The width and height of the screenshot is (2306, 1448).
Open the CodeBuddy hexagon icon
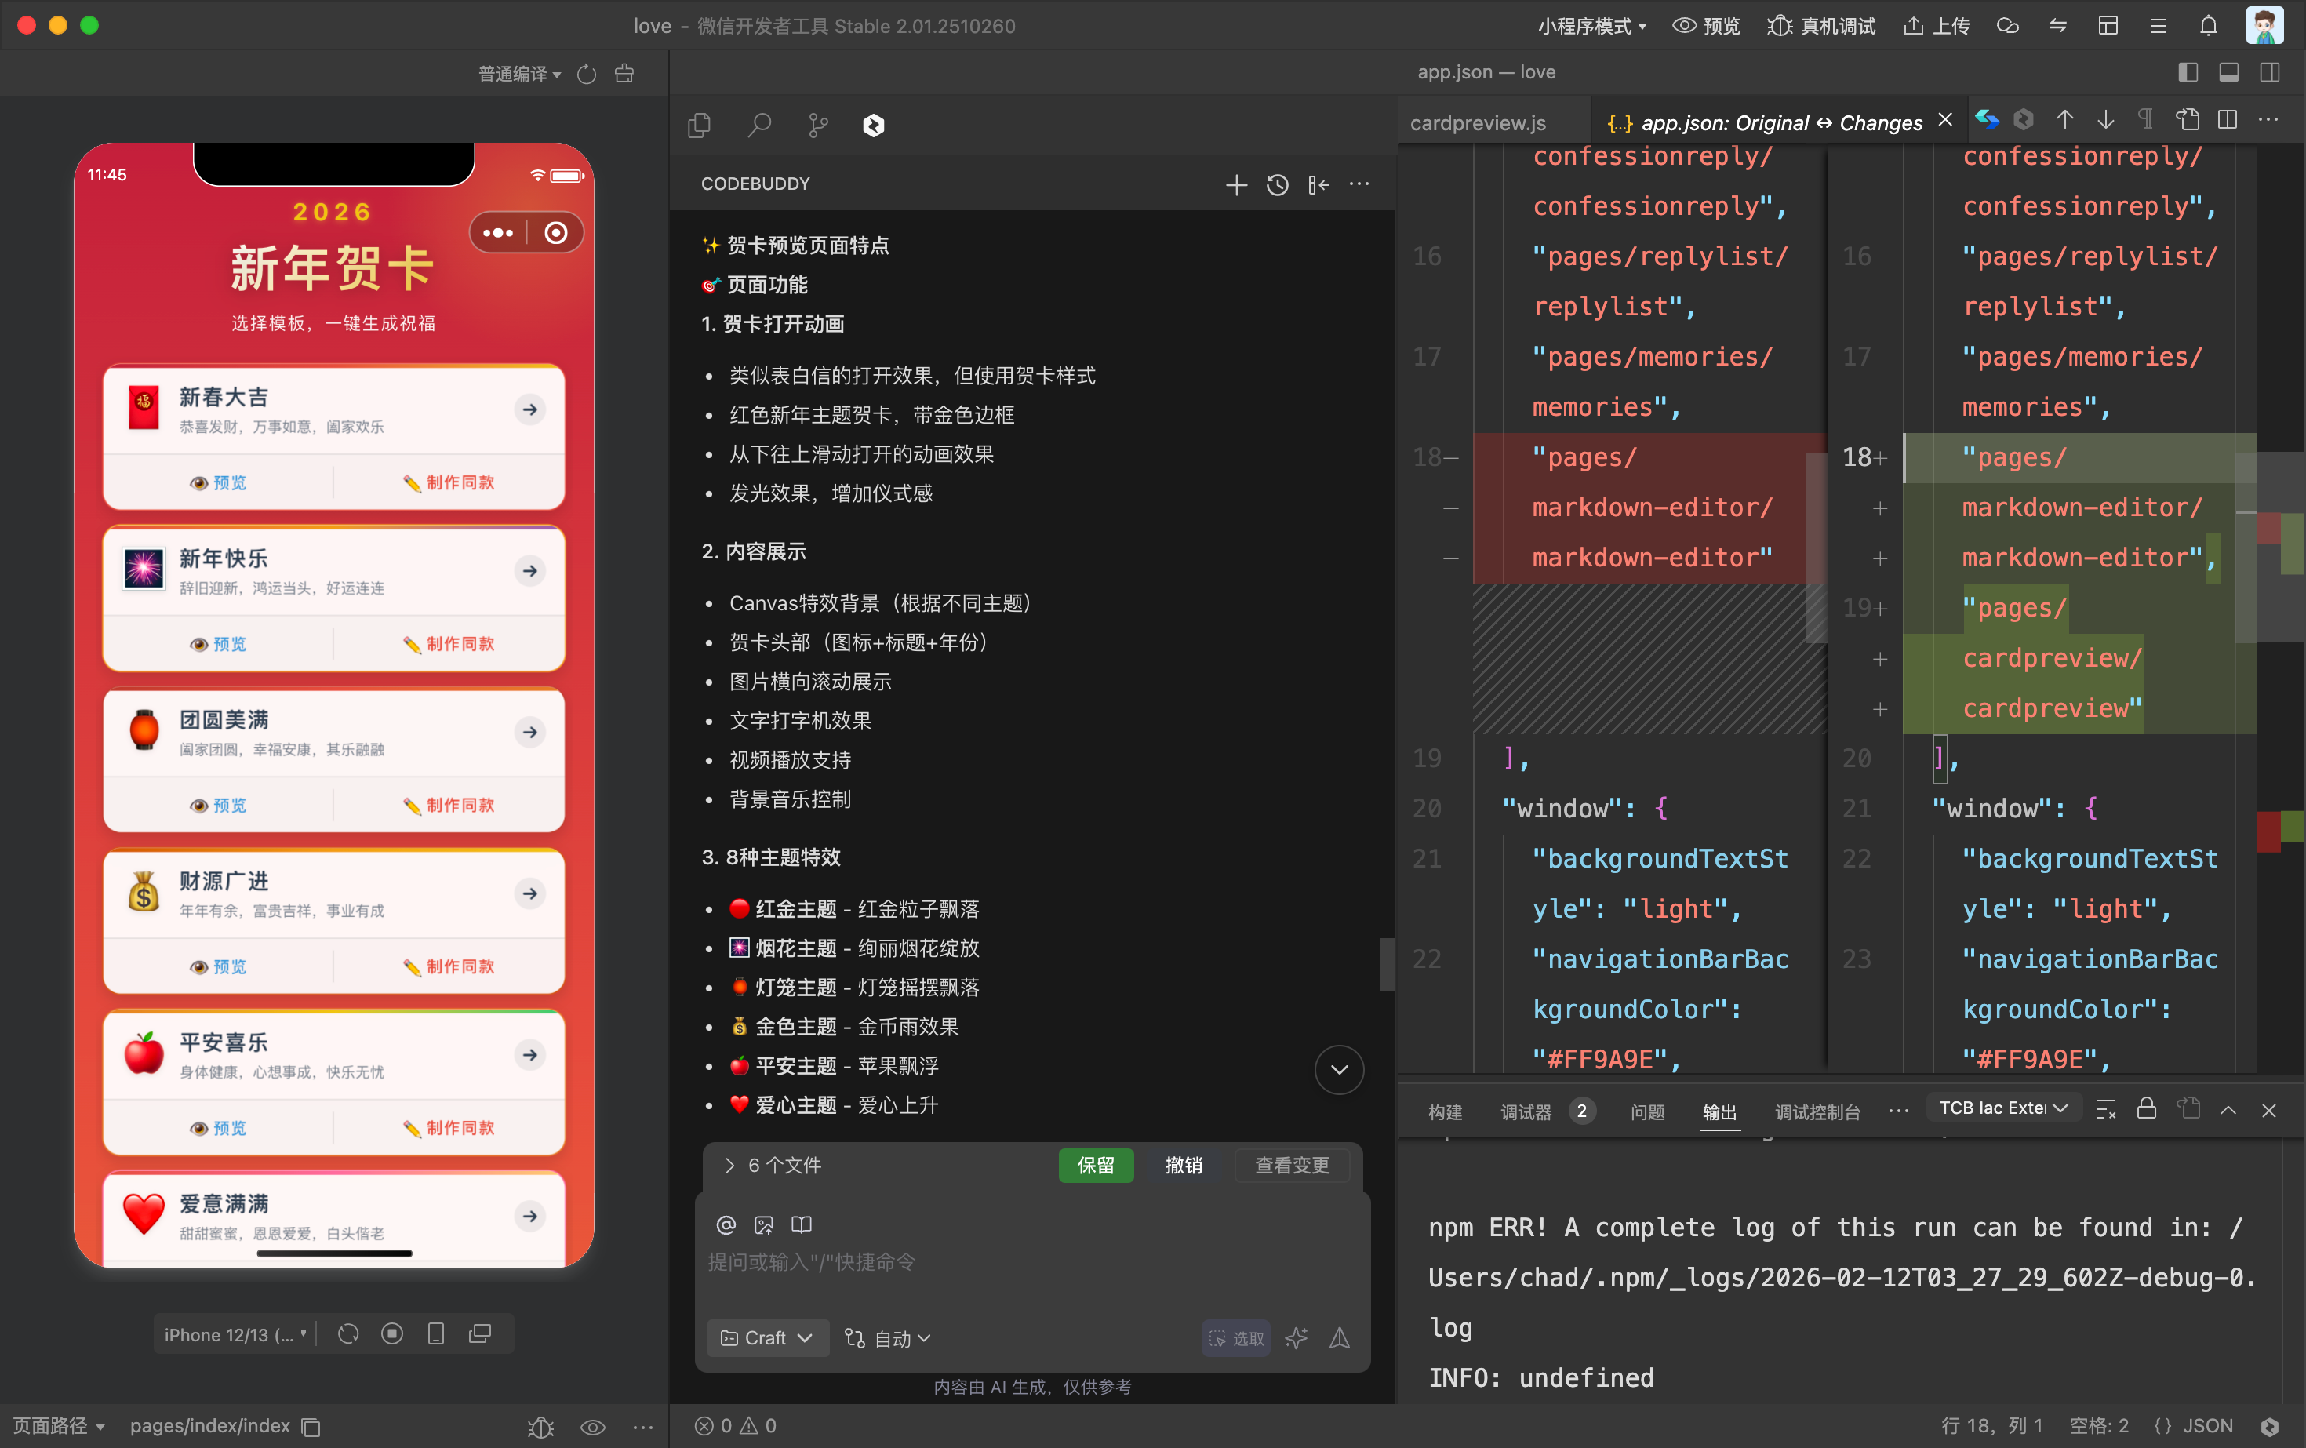[x=873, y=126]
